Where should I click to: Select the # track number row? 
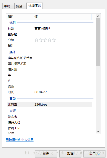point(49,81)
